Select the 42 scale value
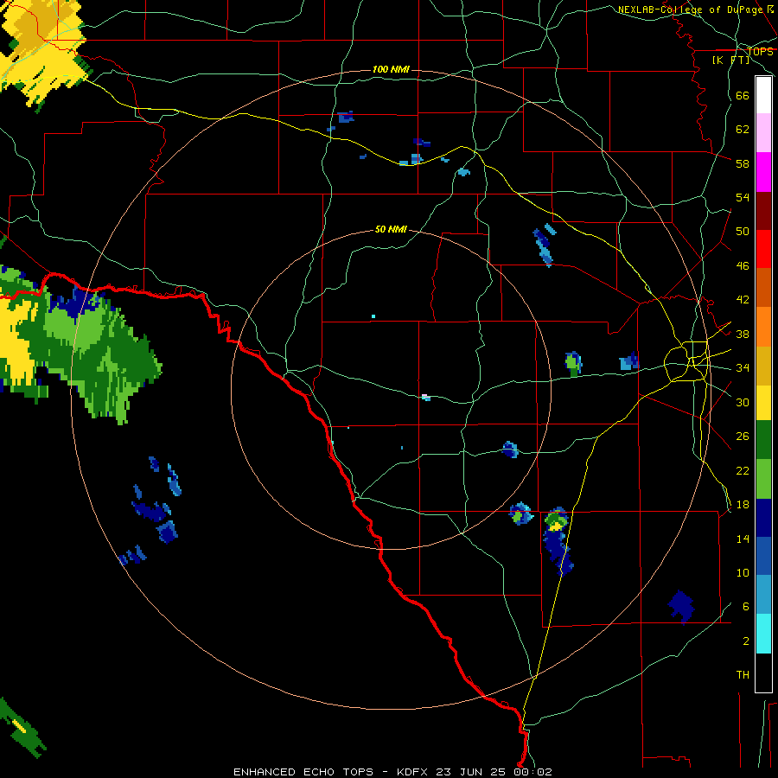778x778 pixels. click(x=743, y=300)
